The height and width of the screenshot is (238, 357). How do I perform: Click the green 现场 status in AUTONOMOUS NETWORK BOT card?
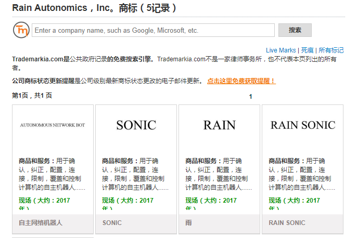point(44,203)
